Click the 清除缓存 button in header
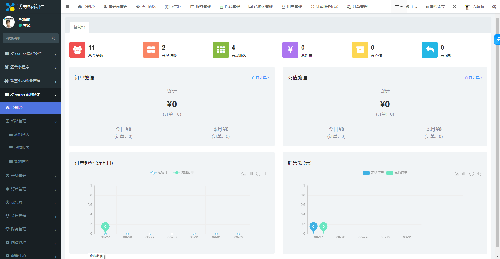This screenshot has height=259, width=500. (435, 7)
